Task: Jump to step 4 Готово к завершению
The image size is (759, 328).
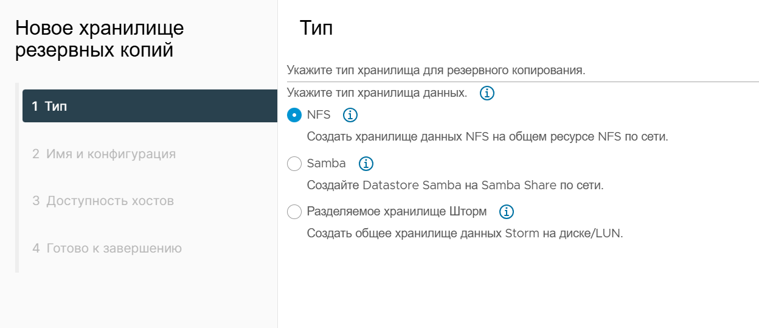Action: (107, 248)
